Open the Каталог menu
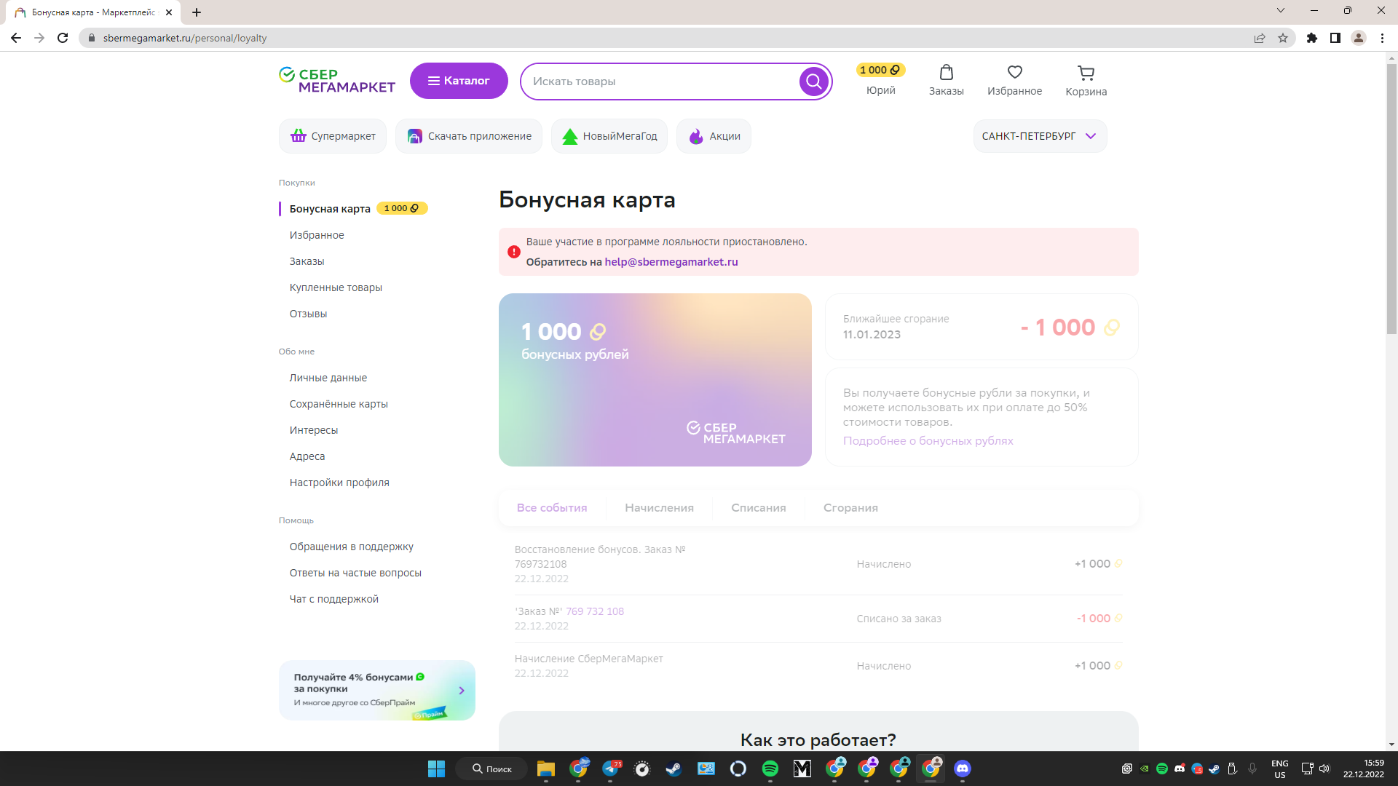Image resolution: width=1398 pixels, height=786 pixels. click(x=459, y=81)
